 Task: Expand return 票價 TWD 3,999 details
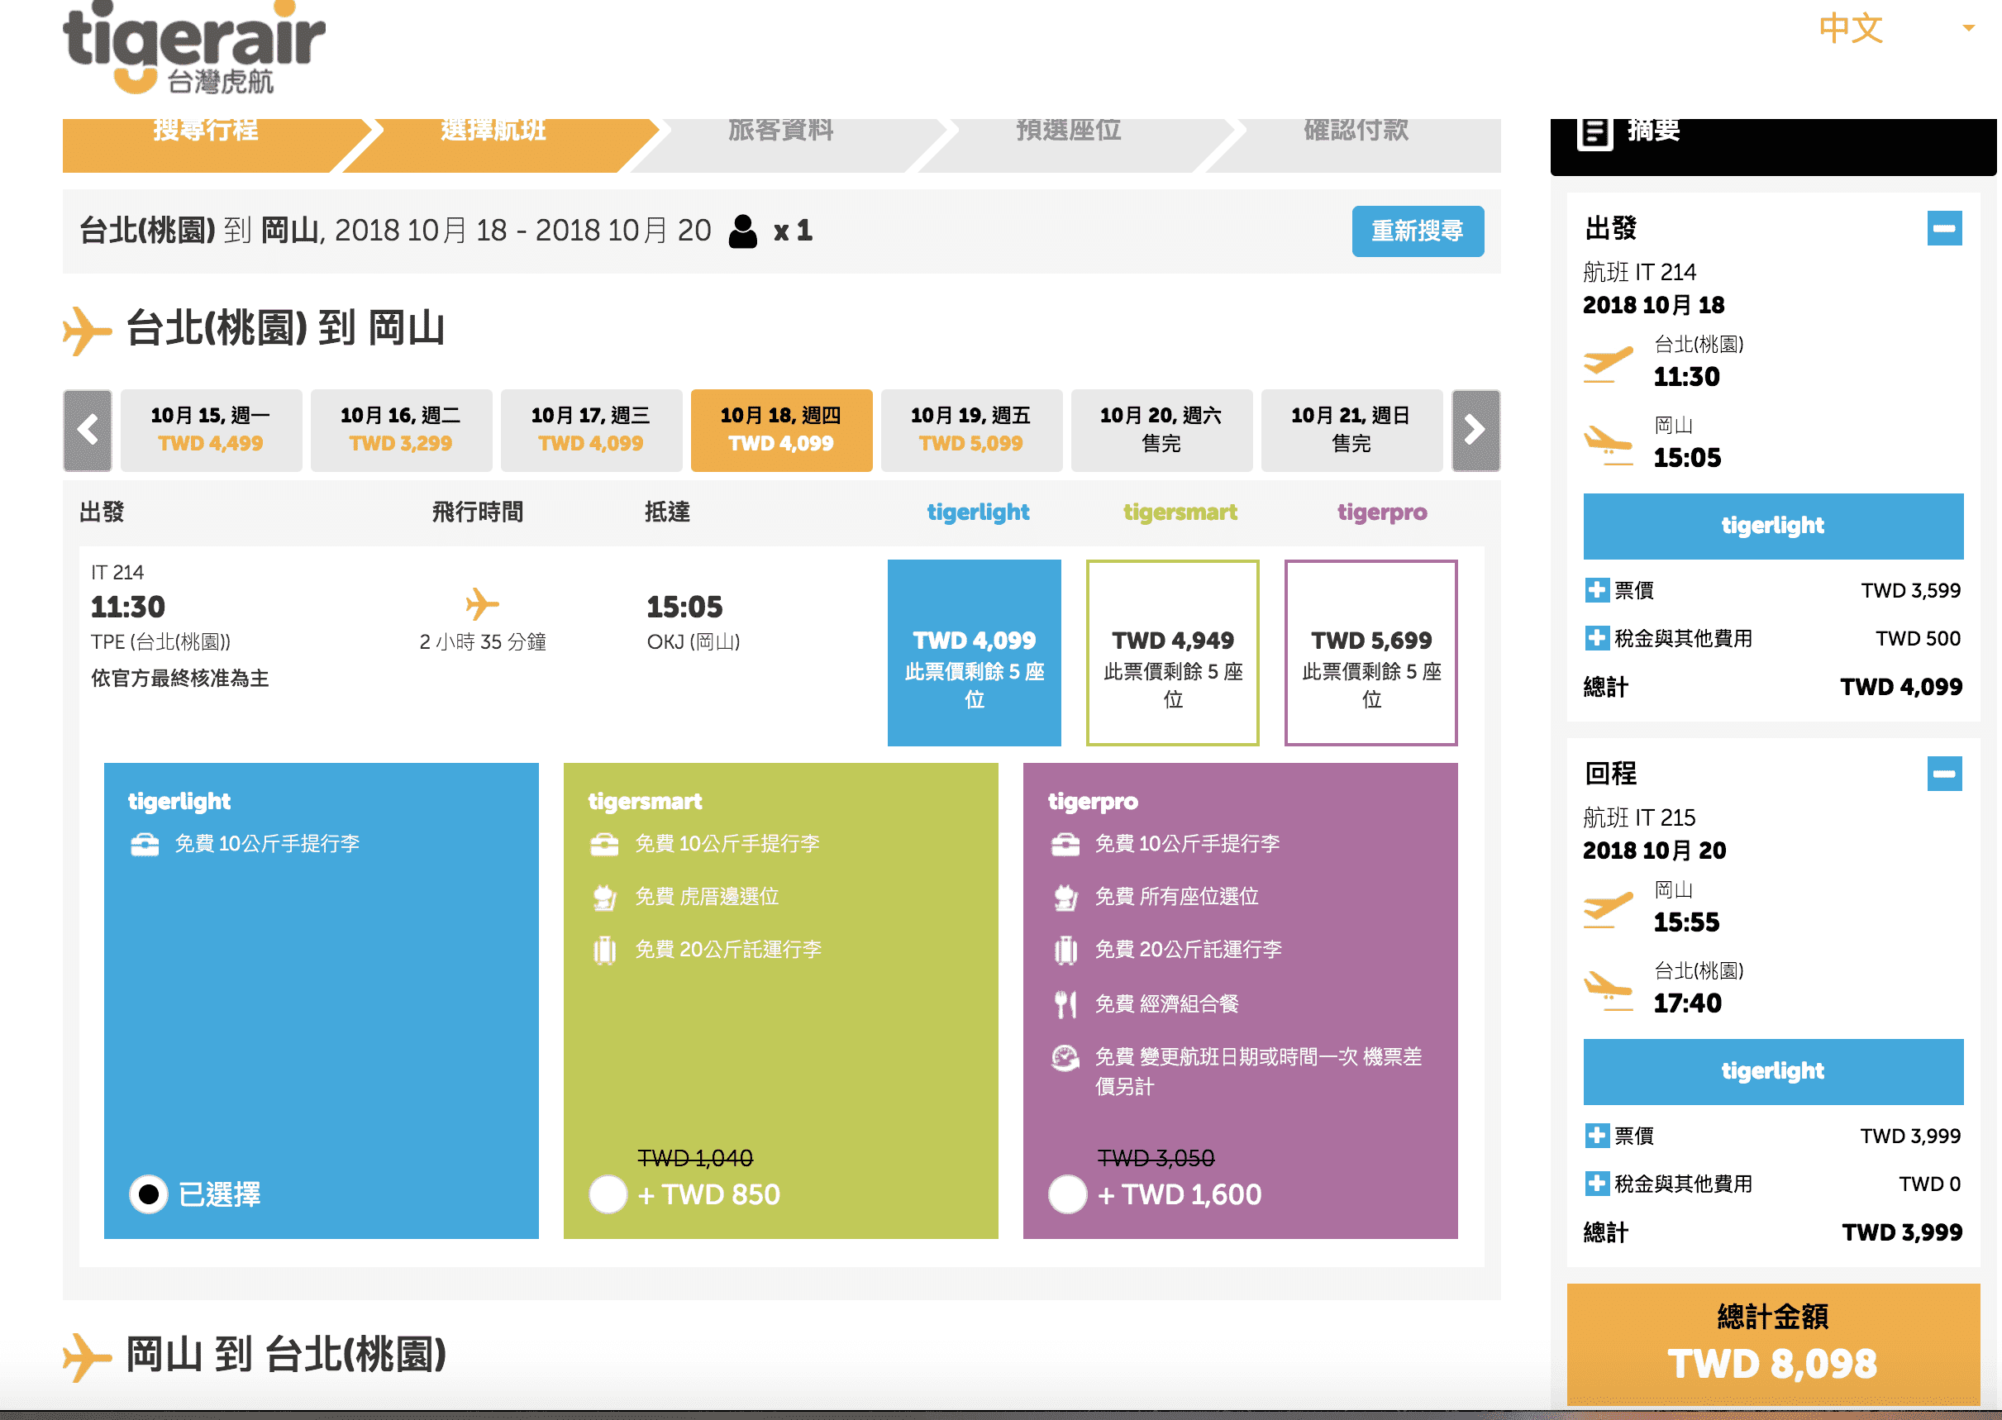[x=1596, y=1136]
